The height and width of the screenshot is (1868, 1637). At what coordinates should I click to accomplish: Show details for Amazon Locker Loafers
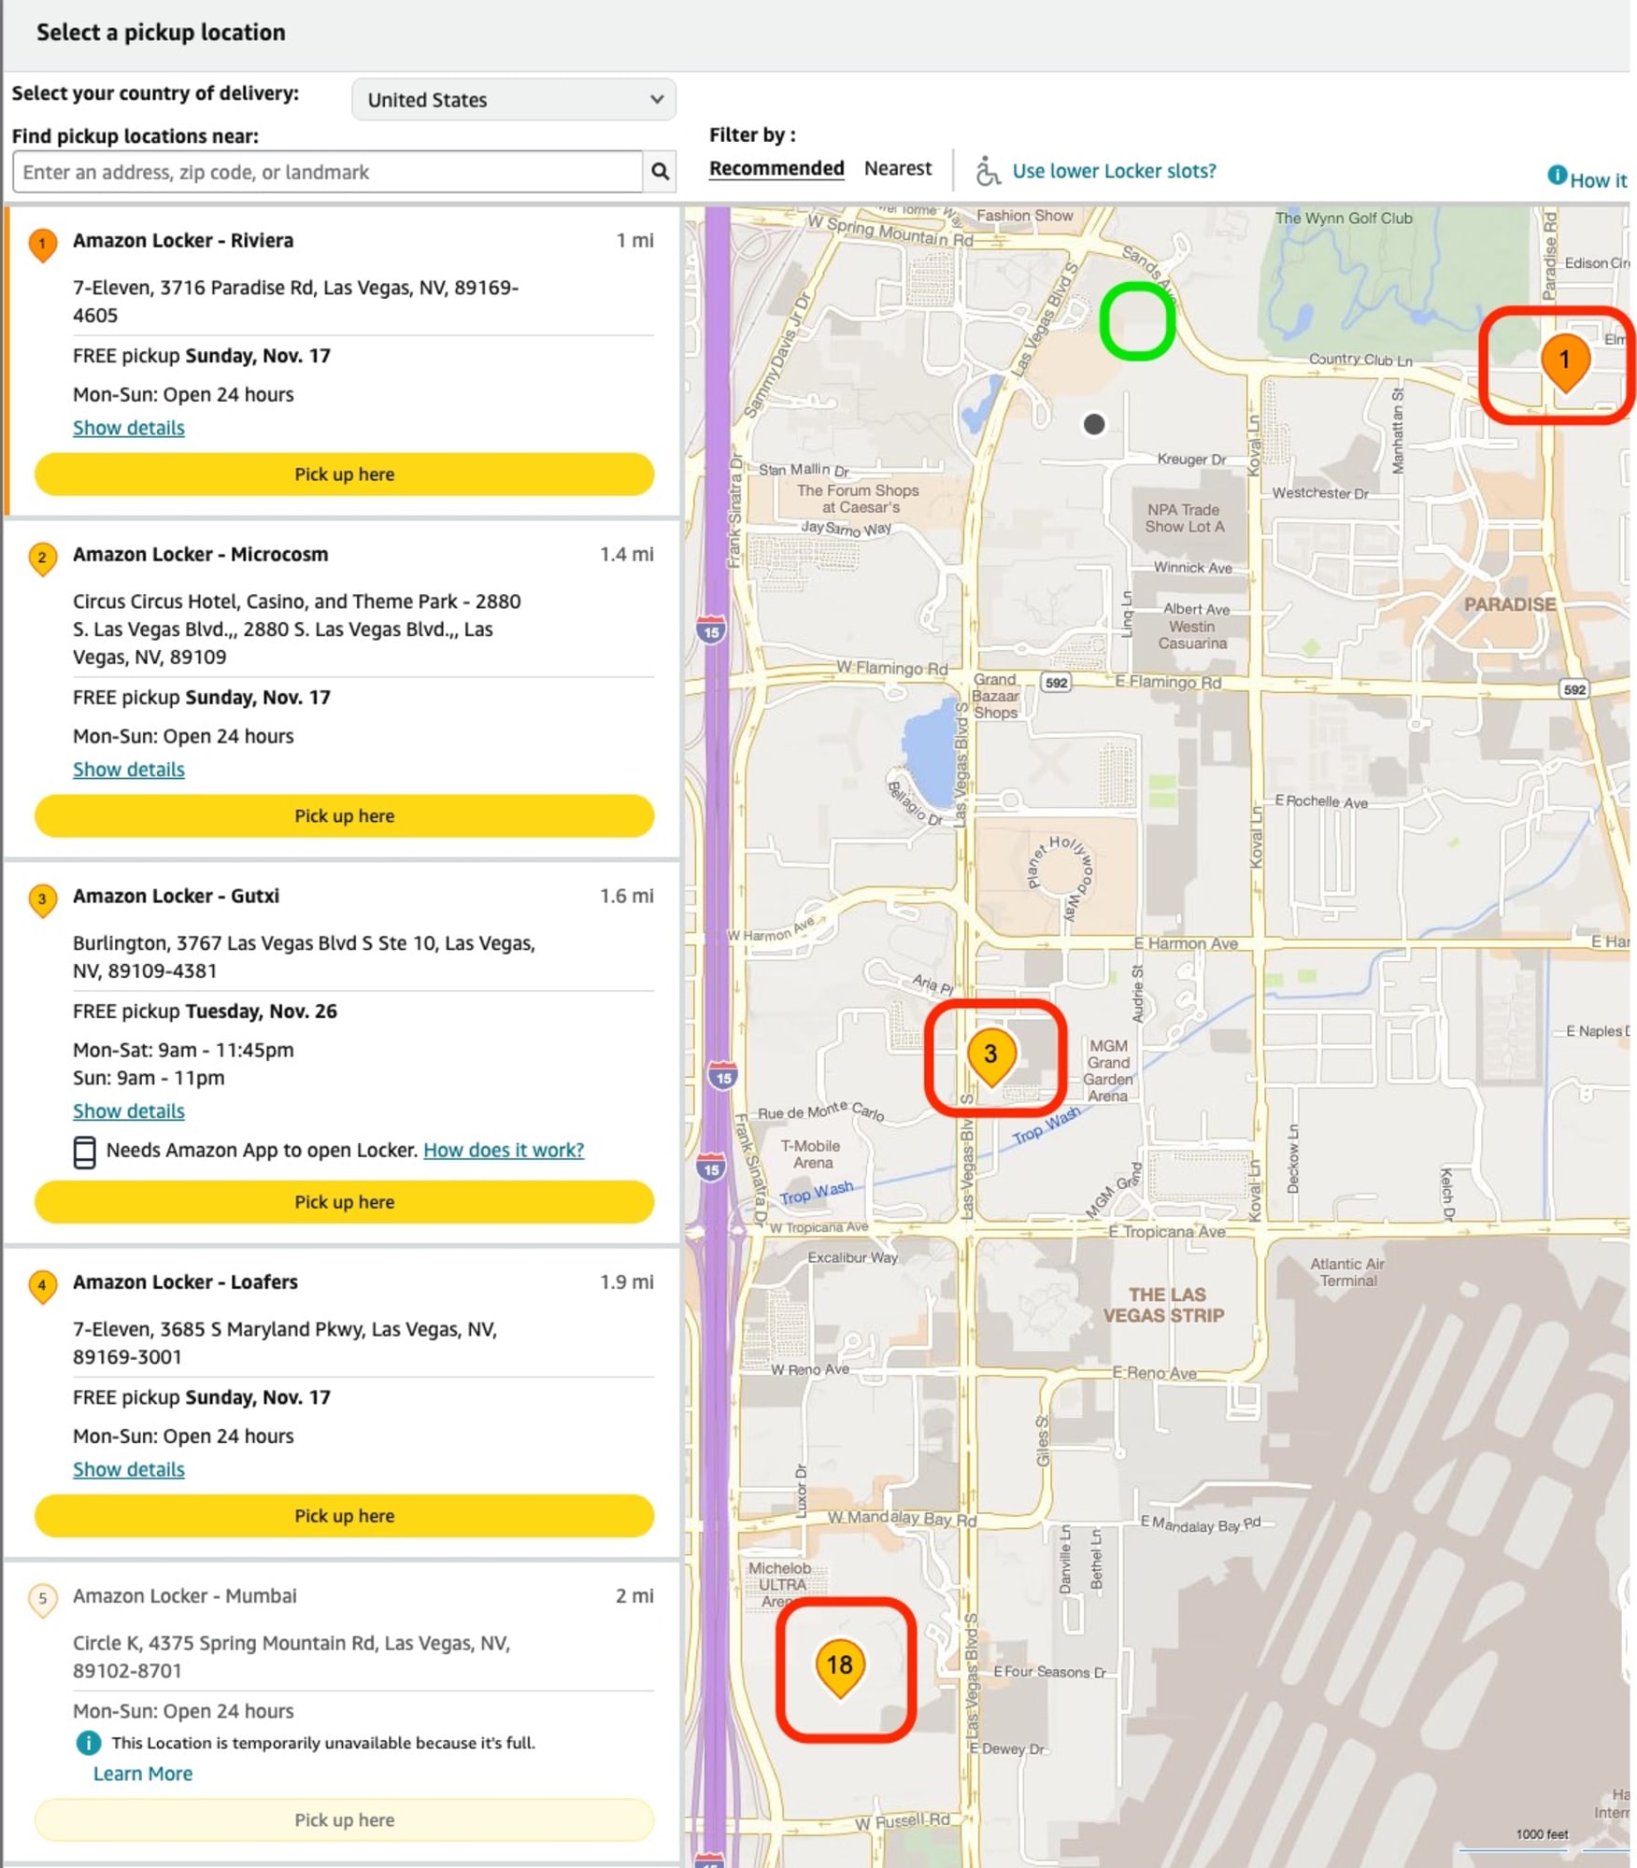tap(129, 1469)
